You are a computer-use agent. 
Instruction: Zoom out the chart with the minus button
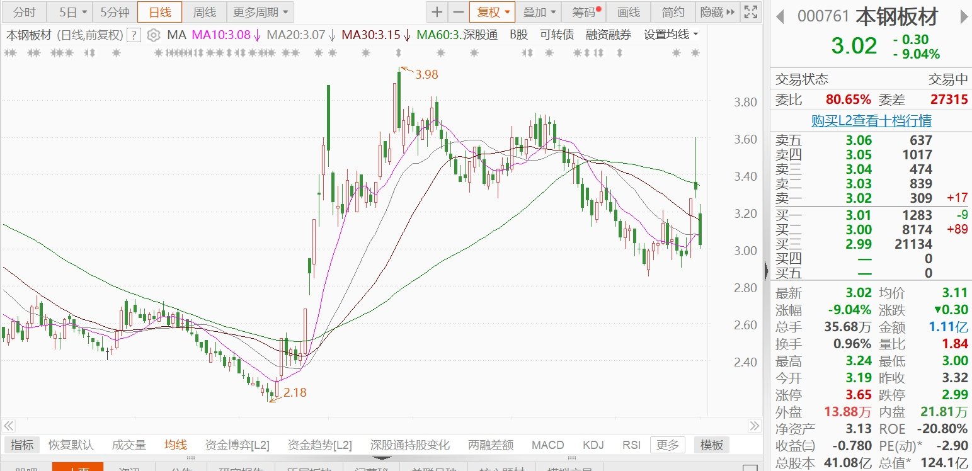pos(458,12)
